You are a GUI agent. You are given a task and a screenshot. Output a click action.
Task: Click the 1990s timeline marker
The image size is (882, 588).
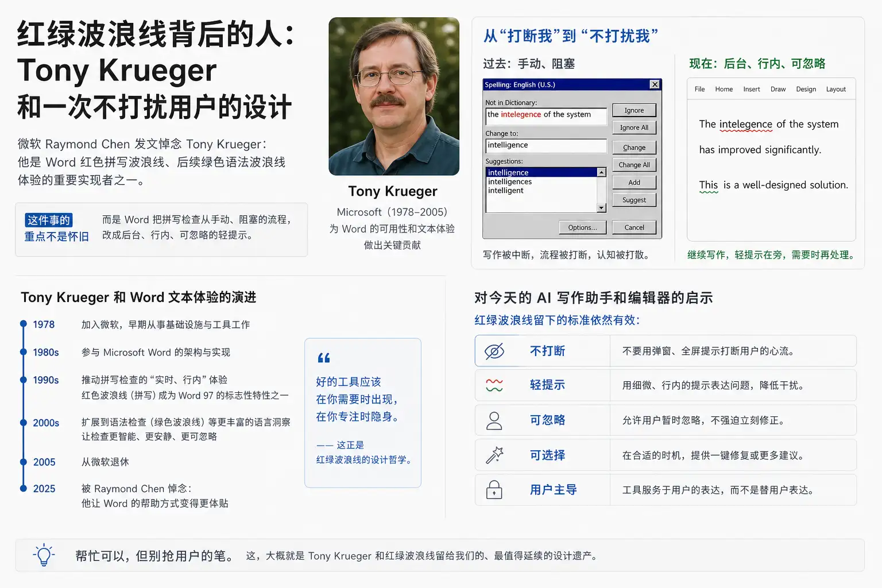(x=24, y=380)
